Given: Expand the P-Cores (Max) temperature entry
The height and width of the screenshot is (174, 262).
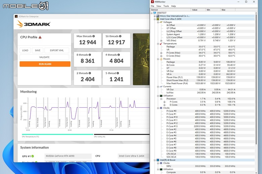Looking at the screenshot, I should click(161, 53).
